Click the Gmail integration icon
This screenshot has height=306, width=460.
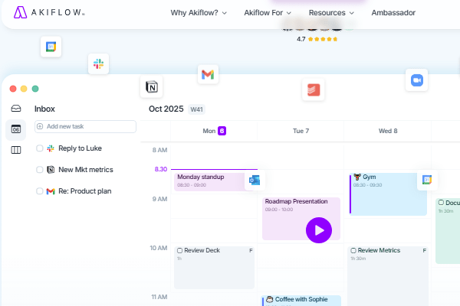(207, 74)
